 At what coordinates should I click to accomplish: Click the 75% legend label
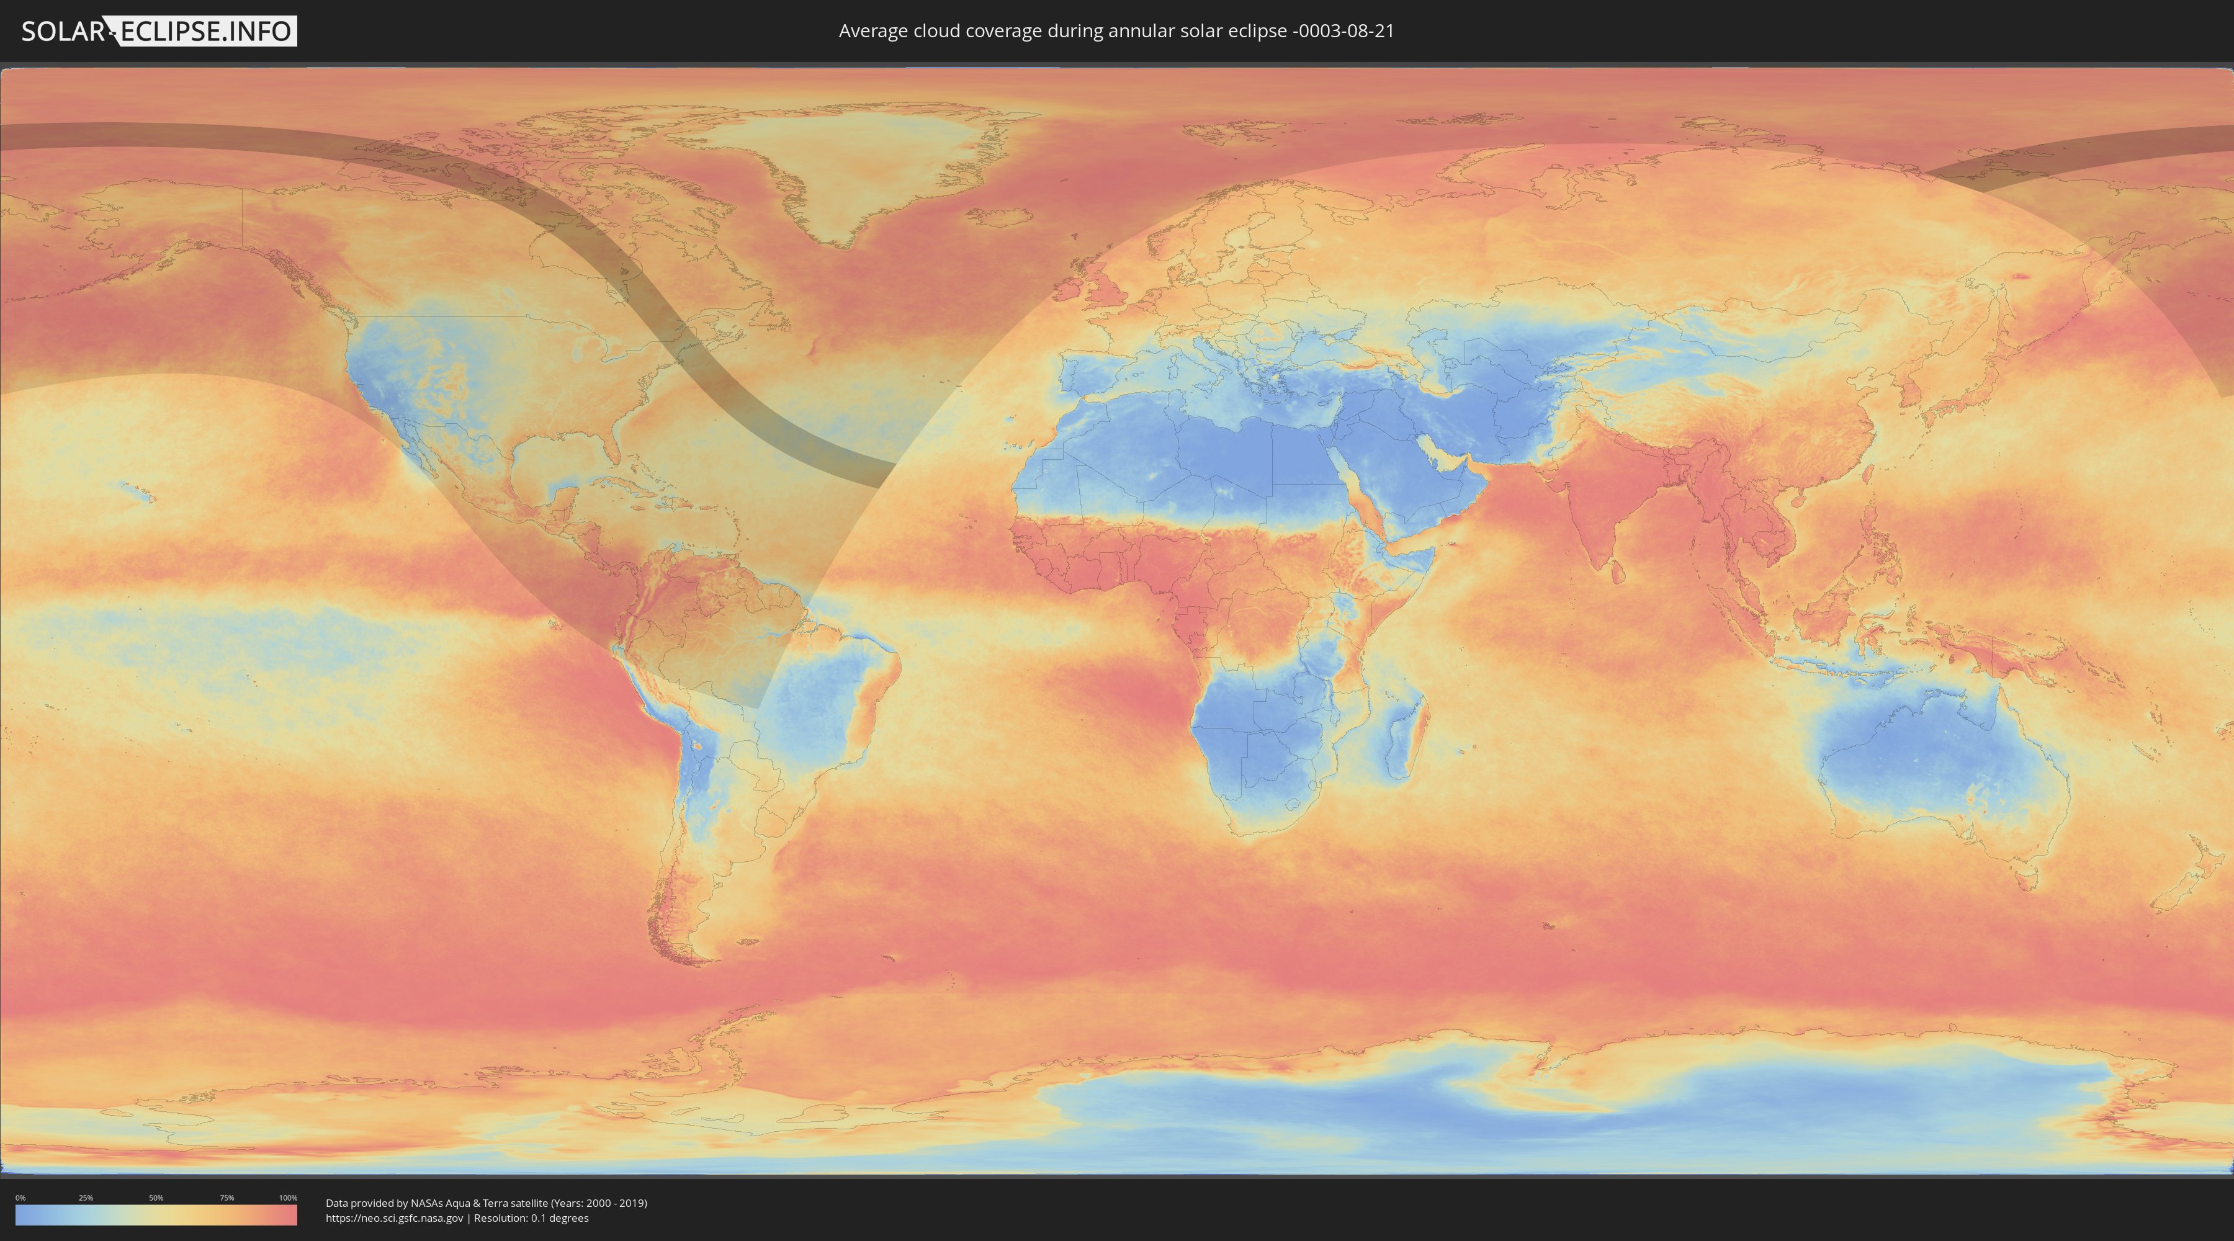(x=227, y=1198)
